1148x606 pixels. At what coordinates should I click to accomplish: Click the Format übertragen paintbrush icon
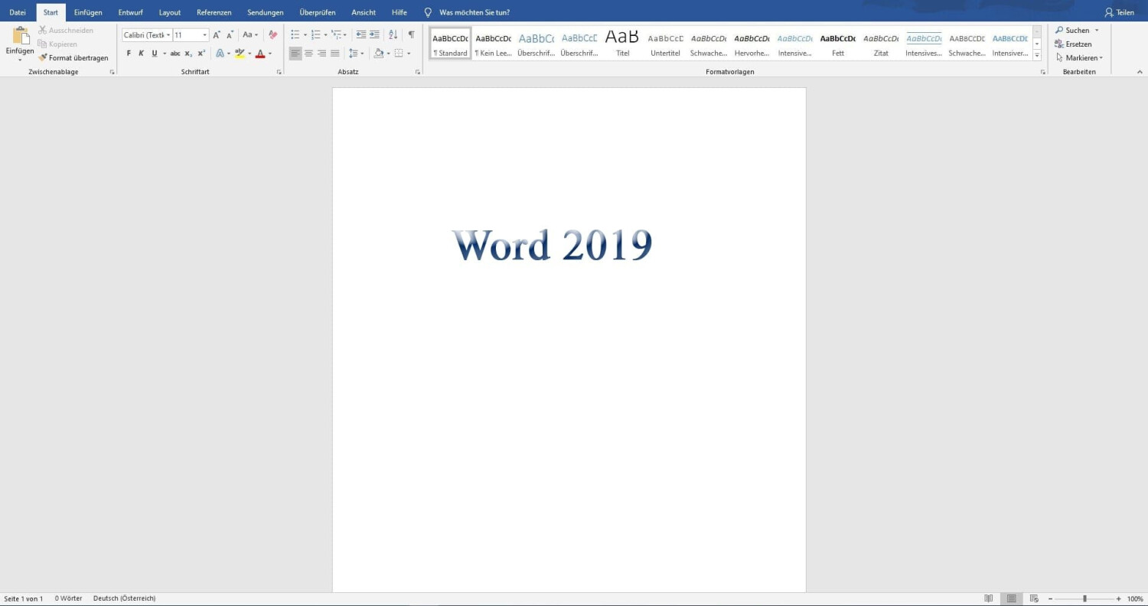tap(43, 58)
